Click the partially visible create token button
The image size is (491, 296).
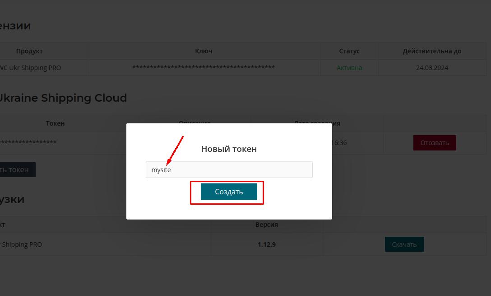tap(17, 169)
